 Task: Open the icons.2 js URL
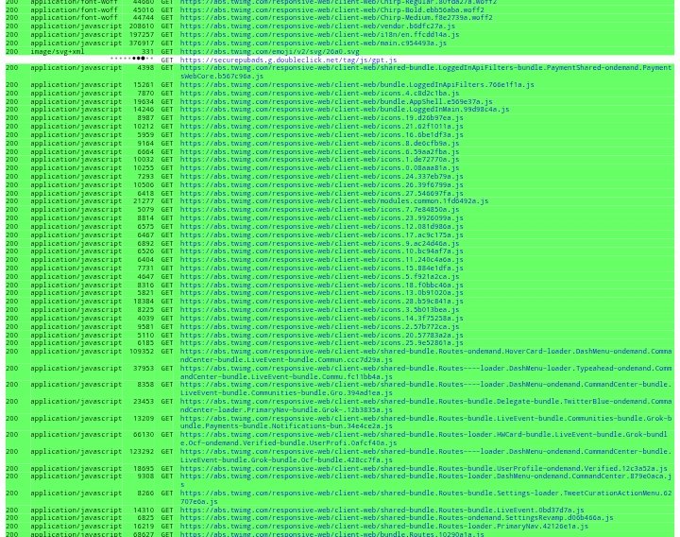tap(319, 326)
